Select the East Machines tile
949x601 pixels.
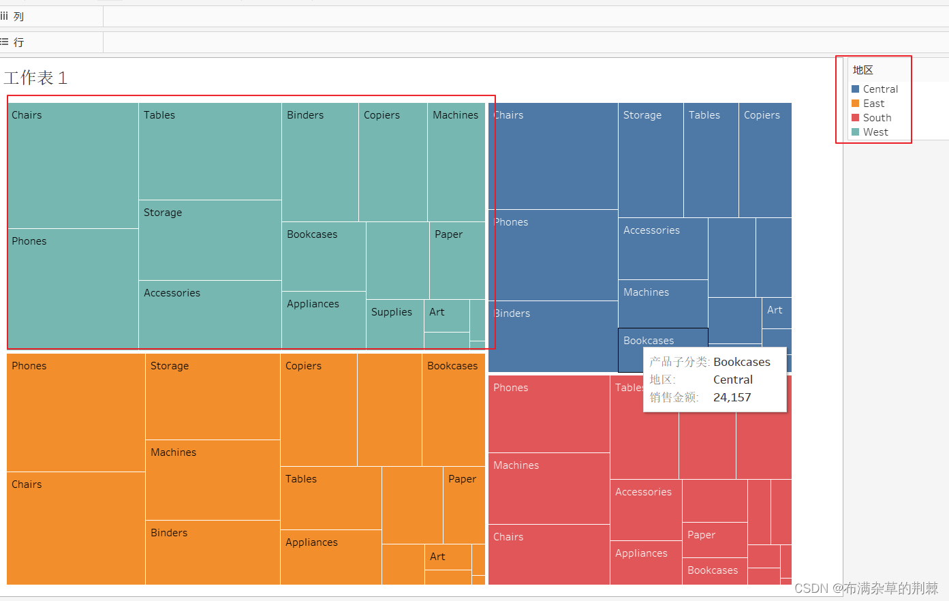coord(213,480)
